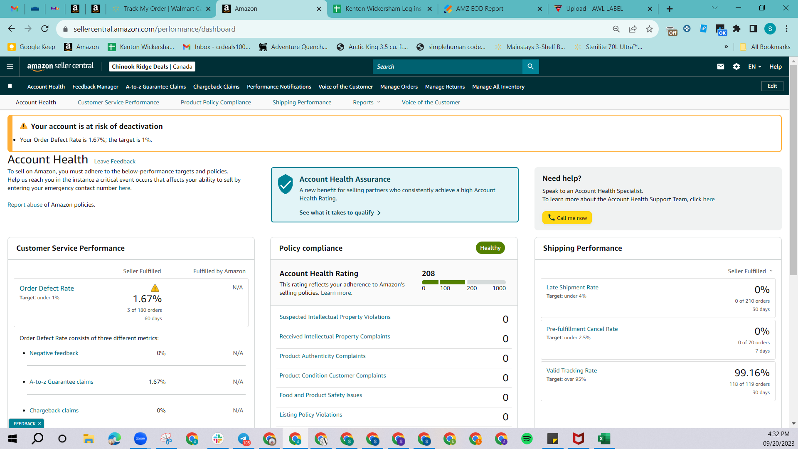Screen dimensions: 798x449
Task: Reload the page with the browser refresh icon
Action: tap(45, 29)
